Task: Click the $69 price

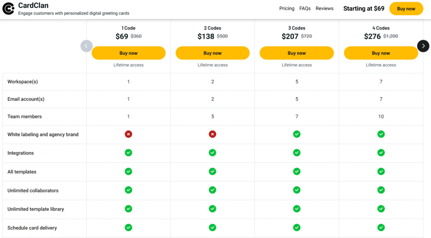Action: [x=122, y=36]
